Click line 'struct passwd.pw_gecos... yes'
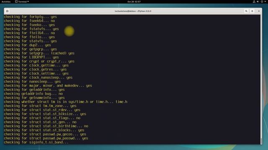Viewport: 268px width, 150px height. (45, 134)
